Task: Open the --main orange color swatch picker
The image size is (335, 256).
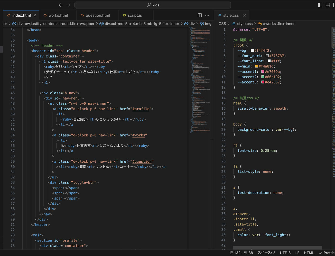Action: [256, 66]
